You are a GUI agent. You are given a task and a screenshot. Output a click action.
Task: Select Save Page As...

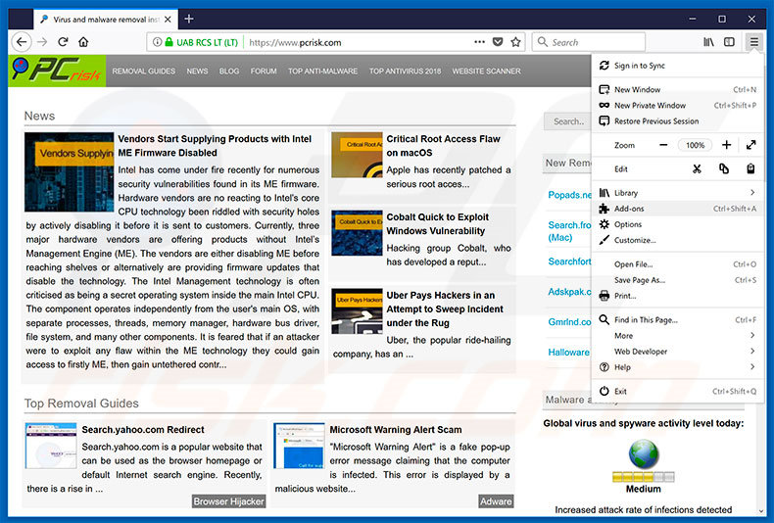tap(678, 280)
